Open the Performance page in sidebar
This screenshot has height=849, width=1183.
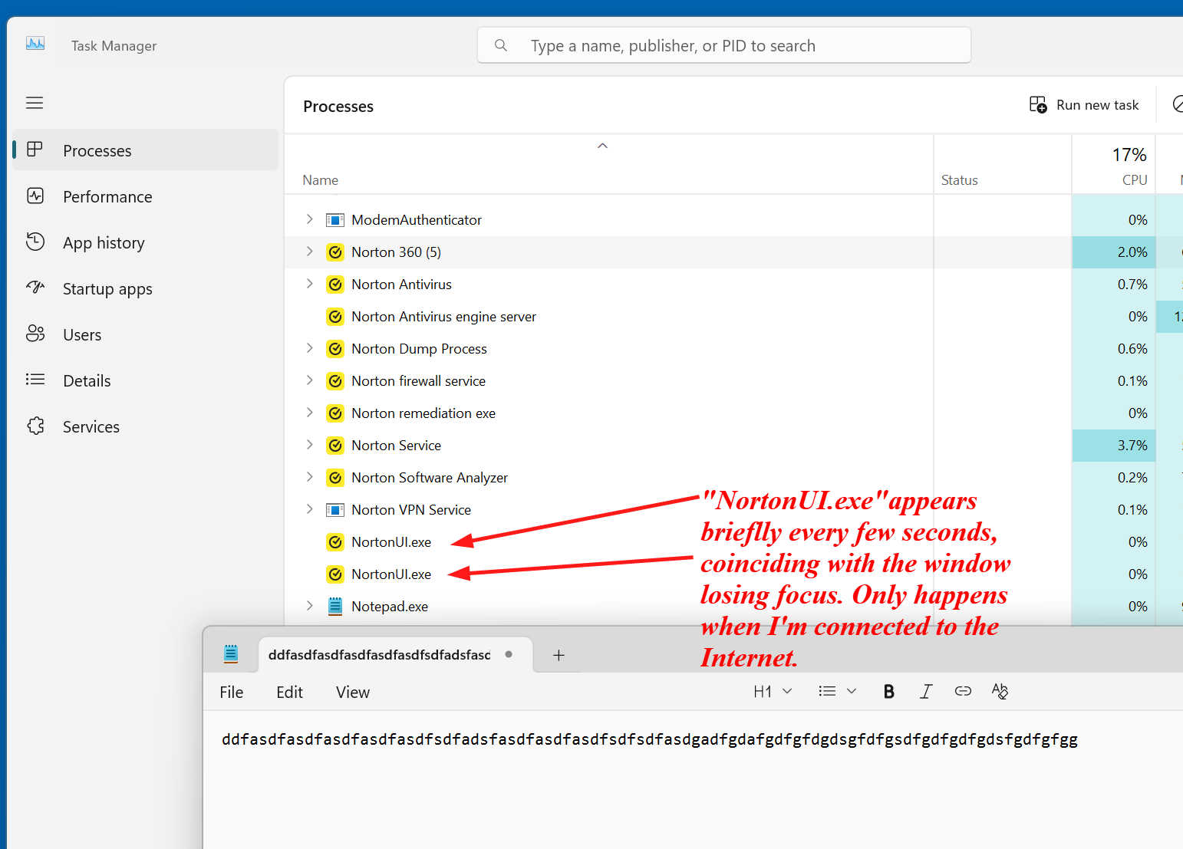(107, 197)
